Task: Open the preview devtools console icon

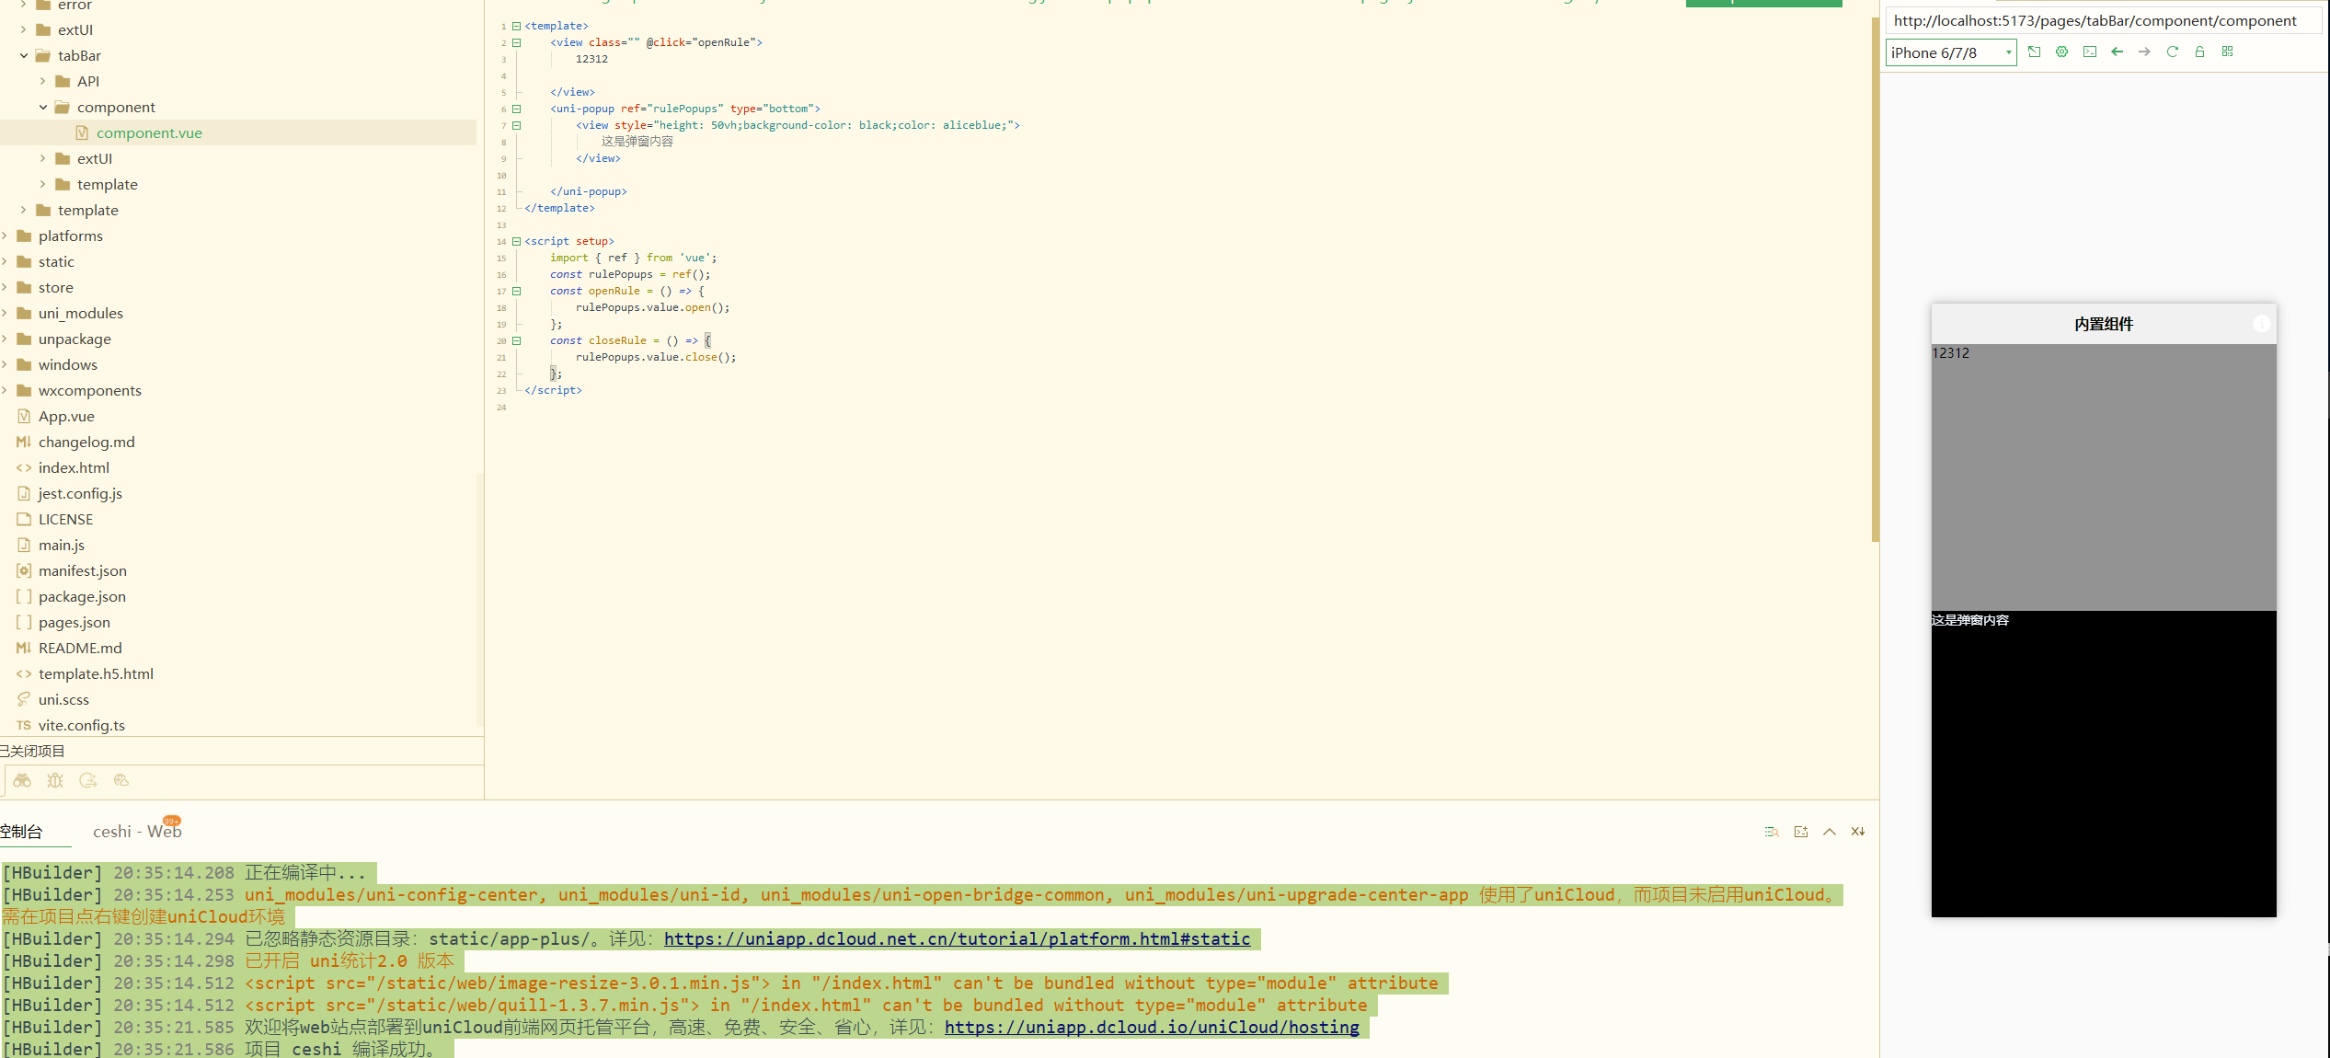Action: point(2090,52)
